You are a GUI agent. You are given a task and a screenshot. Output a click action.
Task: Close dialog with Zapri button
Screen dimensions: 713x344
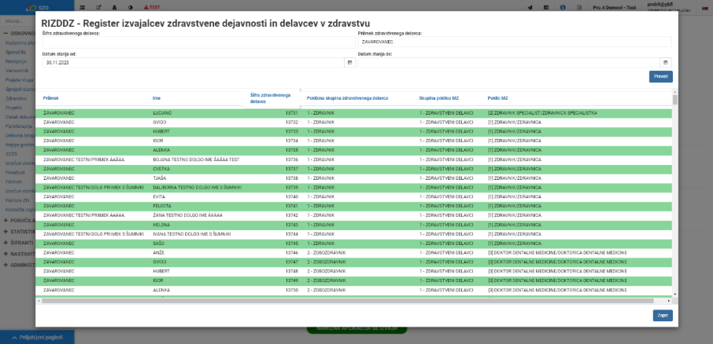point(663,316)
